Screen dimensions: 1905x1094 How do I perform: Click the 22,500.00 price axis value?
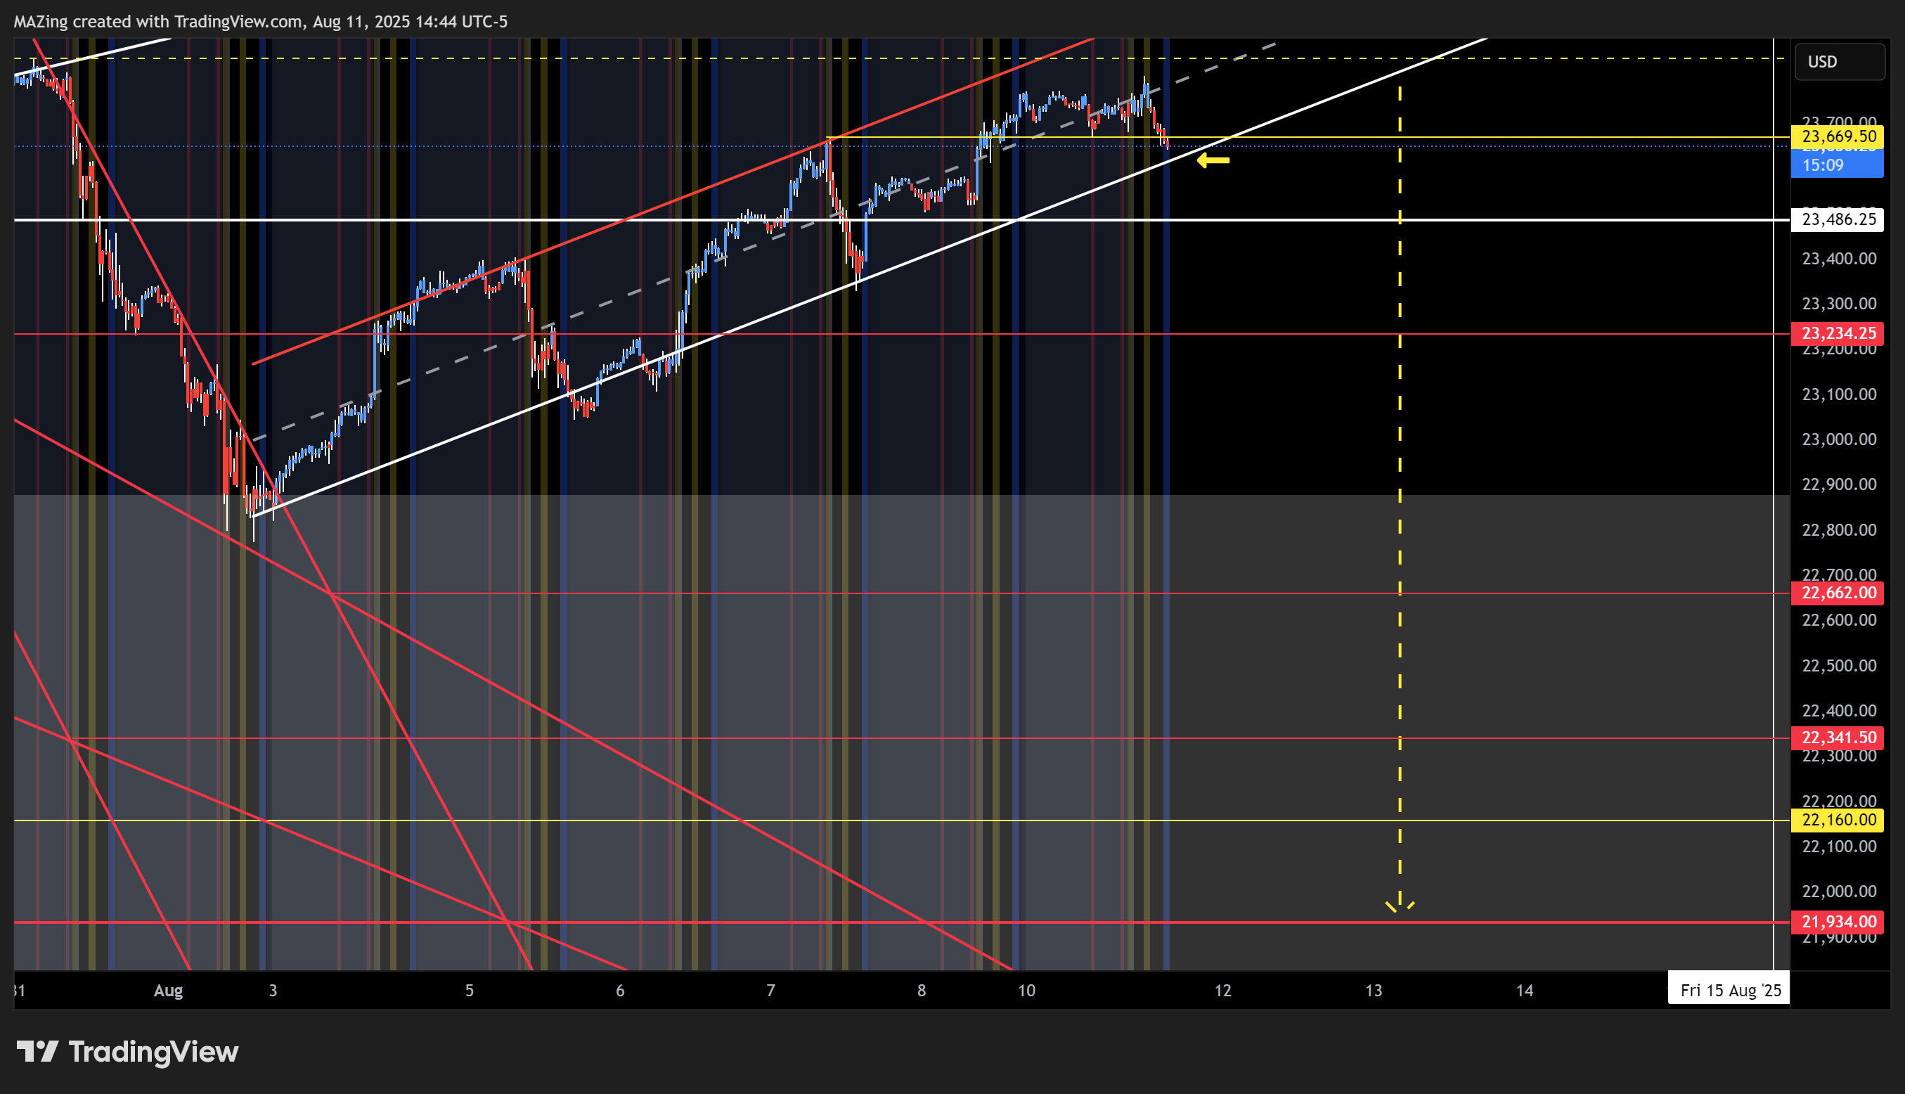tap(1839, 666)
